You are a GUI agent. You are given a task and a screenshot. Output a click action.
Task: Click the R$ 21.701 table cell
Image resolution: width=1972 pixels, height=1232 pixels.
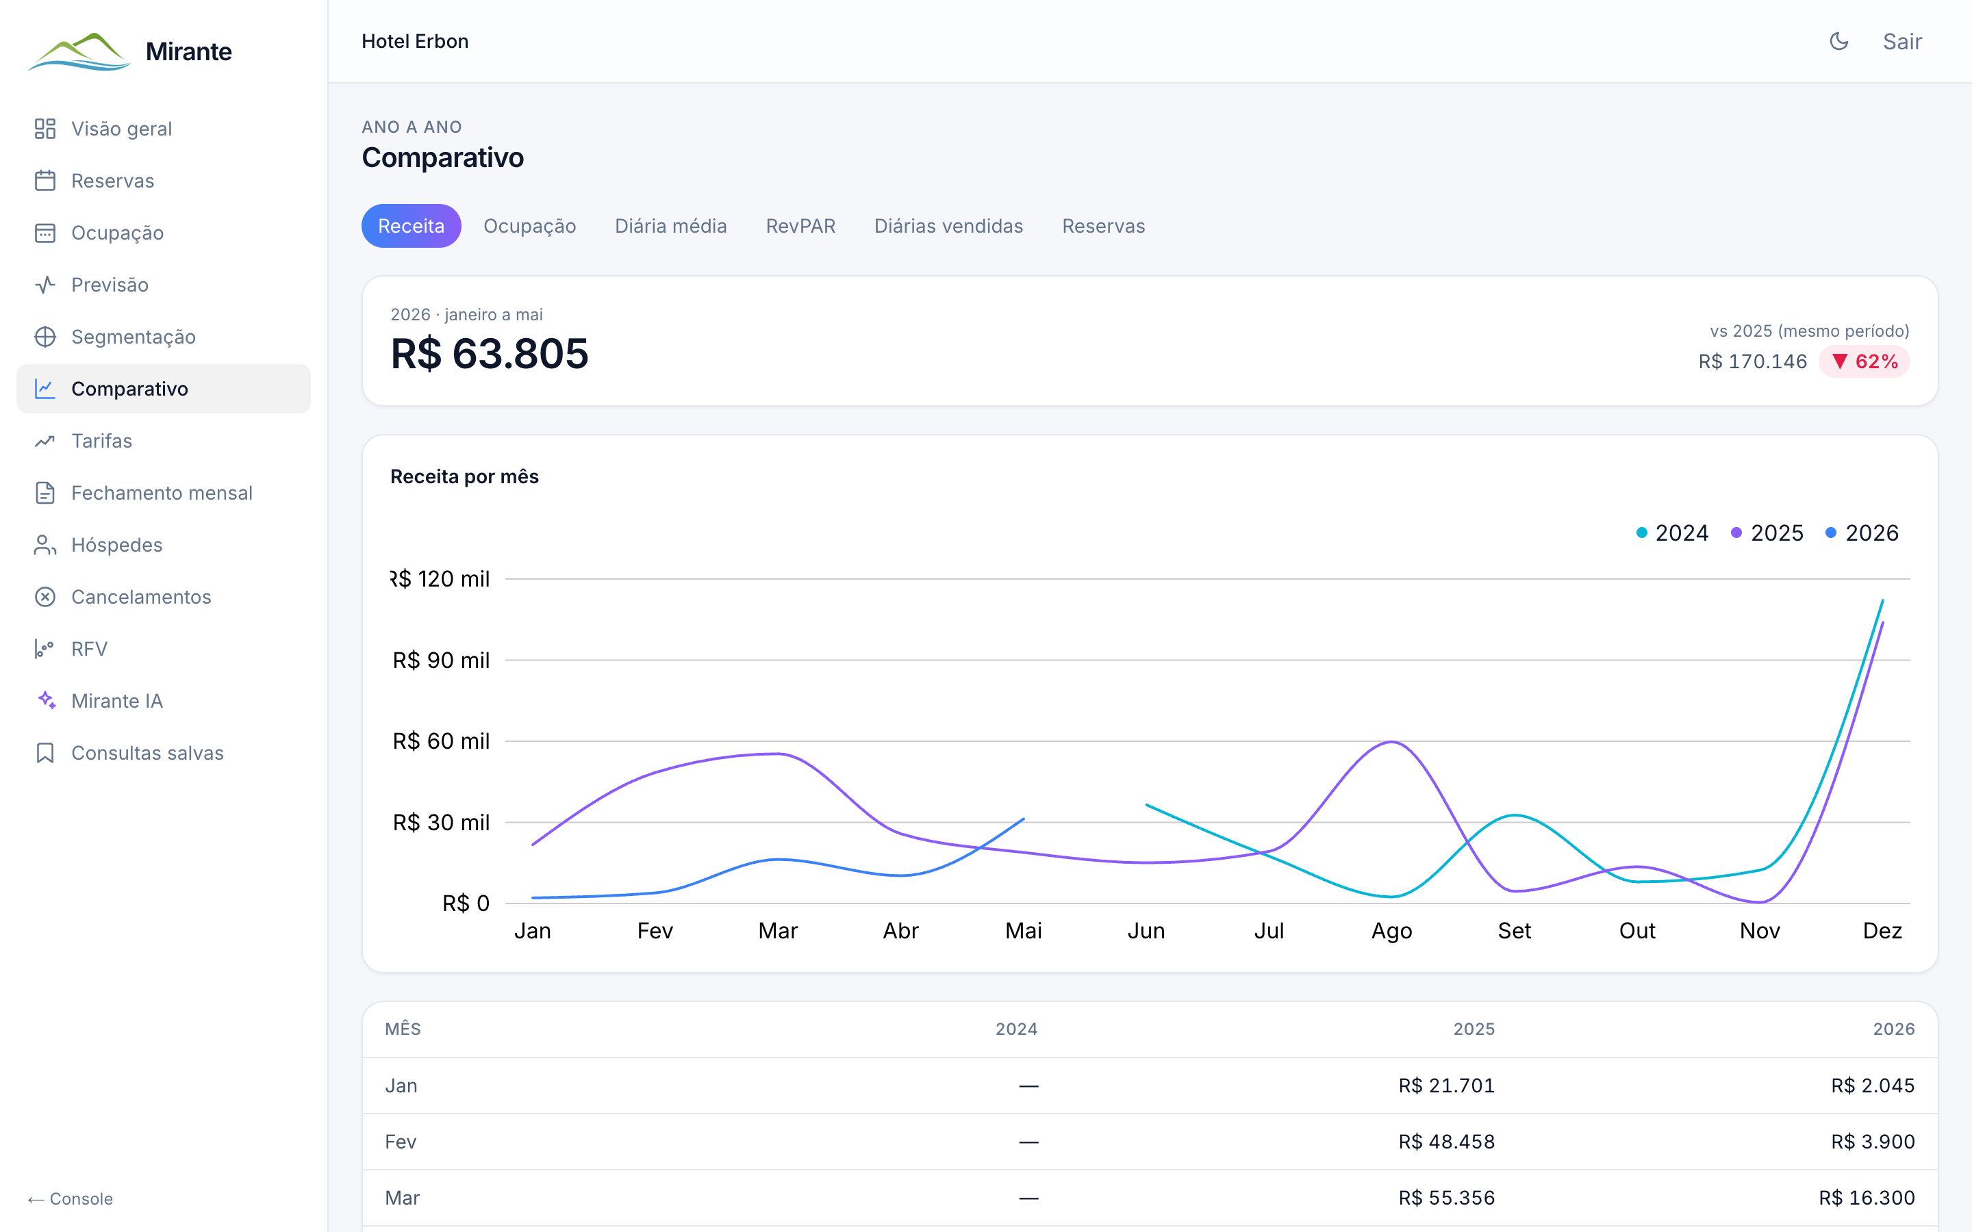[1446, 1086]
